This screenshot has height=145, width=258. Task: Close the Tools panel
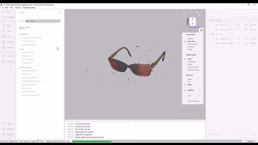point(60,12)
